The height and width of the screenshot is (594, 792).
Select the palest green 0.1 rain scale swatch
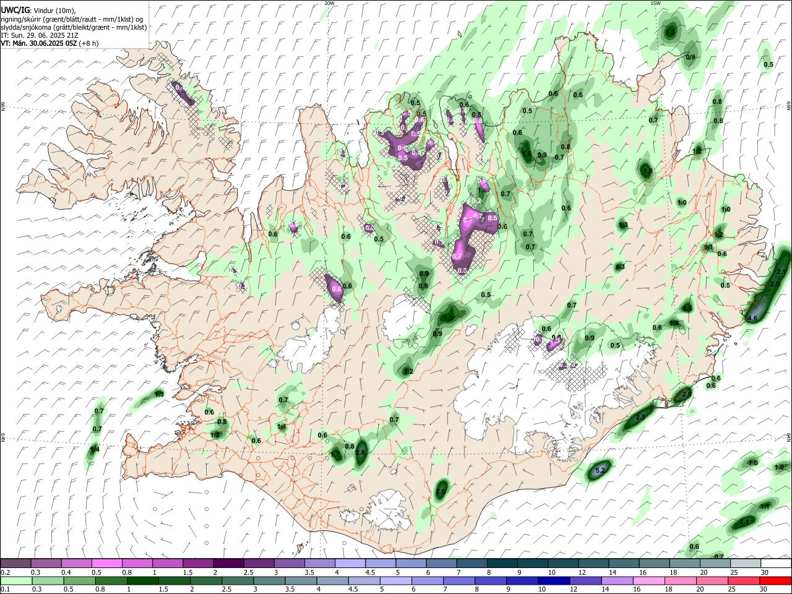coord(16,580)
